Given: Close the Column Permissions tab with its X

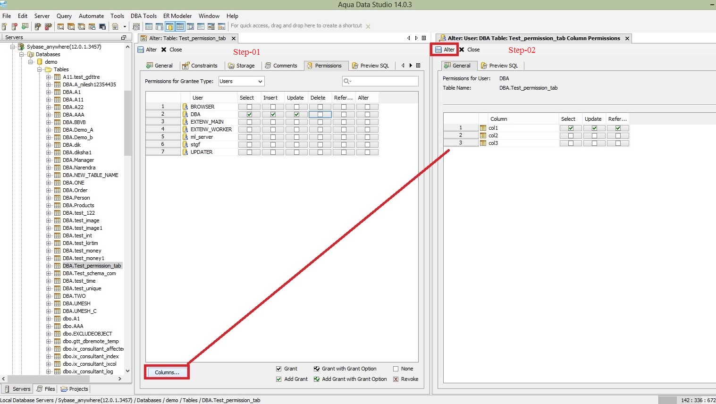Looking at the screenshot, I should 627,38.
